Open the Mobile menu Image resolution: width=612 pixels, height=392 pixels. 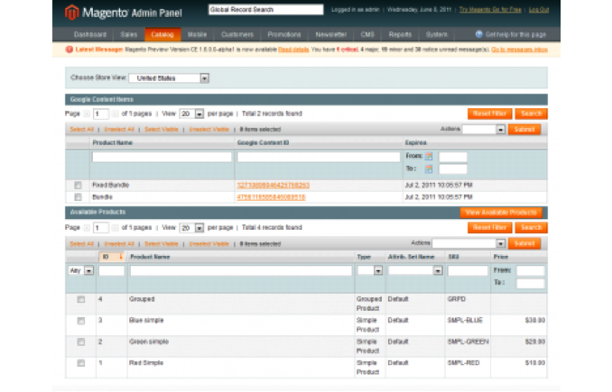[197, 34]
